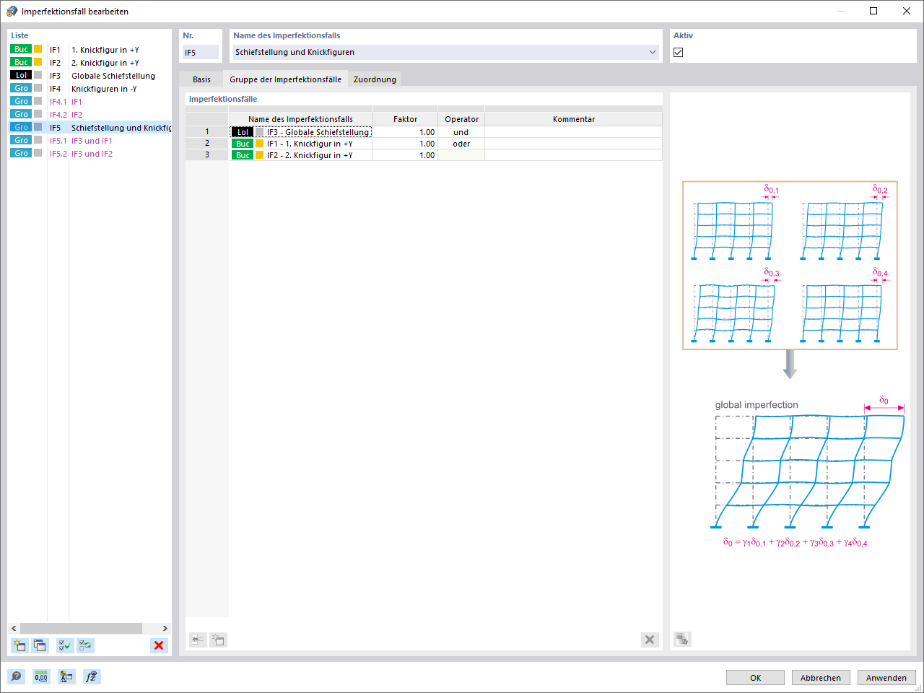
Task: Select IF4.1 sub-case in the list
Action: tap(90, 102)
